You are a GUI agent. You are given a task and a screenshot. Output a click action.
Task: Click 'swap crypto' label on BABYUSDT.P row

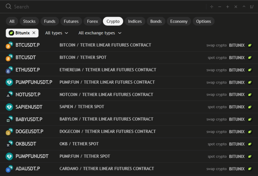pos(217,120)
